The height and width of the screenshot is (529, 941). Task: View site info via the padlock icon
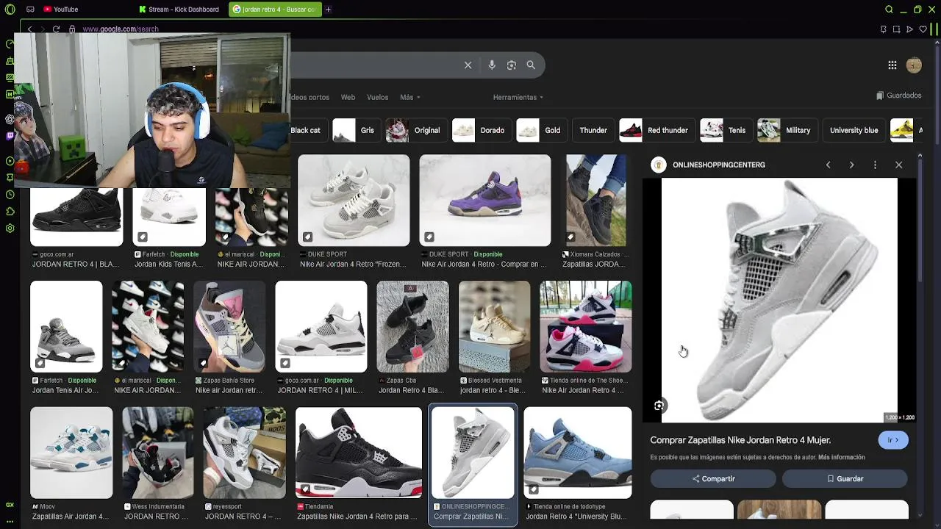pyautogui.click(x=72, y=29)
